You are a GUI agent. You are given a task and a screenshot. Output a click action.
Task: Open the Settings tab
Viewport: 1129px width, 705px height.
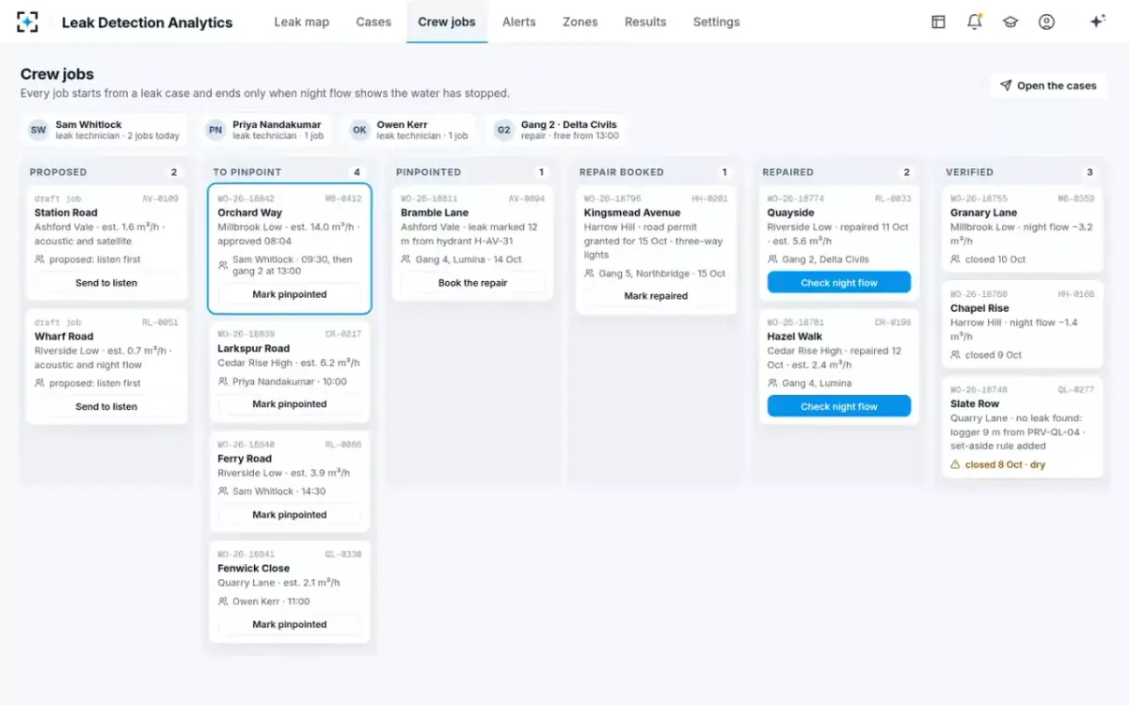[717, 22]
